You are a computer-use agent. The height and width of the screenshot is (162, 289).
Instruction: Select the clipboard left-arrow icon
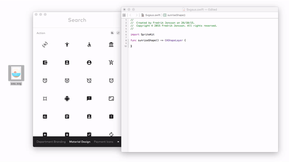tap(45, 134)
